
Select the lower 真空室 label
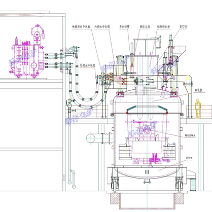(x=189, y=158)
